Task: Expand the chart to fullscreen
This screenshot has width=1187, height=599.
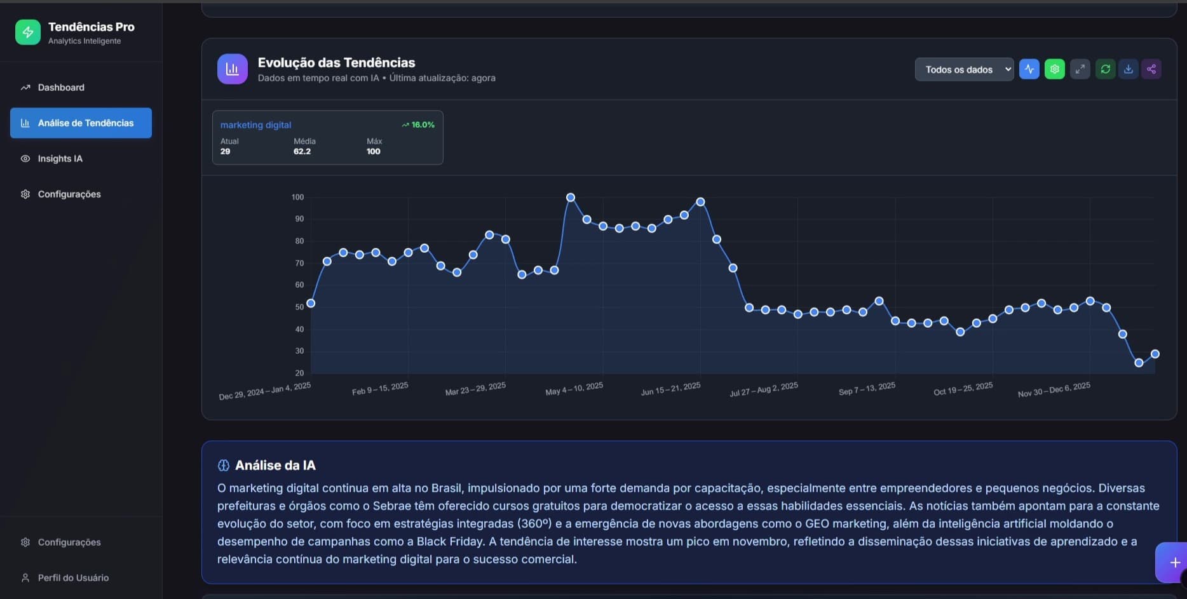Action: pos(1080,69)
